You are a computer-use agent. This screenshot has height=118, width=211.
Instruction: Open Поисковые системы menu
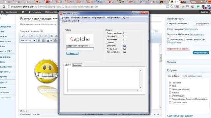[x=80, y=18]
